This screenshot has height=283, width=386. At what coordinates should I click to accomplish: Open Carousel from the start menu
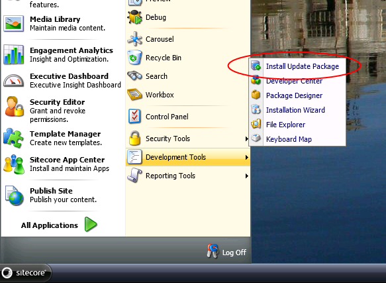coord(188,39)
